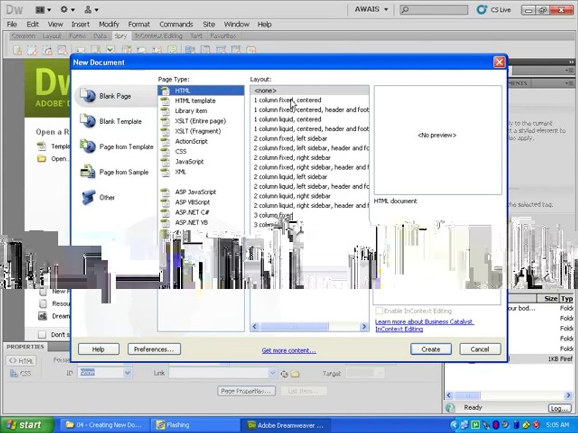Click the Spry Data Set icon
578x433 pixels.
click(x=17, y=50)
